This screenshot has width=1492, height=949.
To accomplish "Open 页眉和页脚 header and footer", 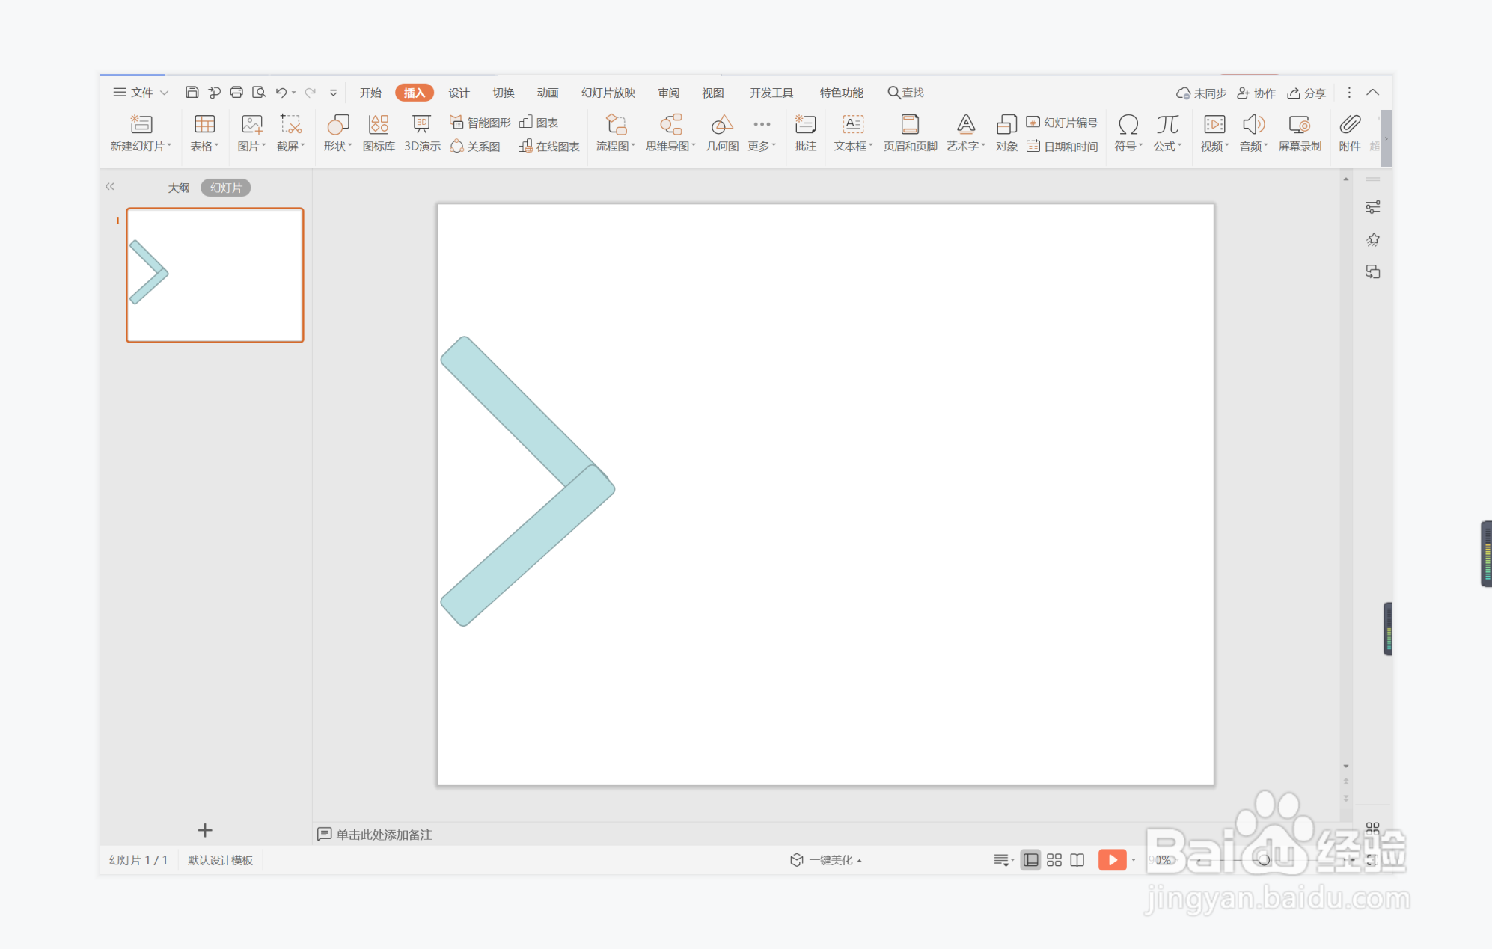I will (x=910, y=132).
